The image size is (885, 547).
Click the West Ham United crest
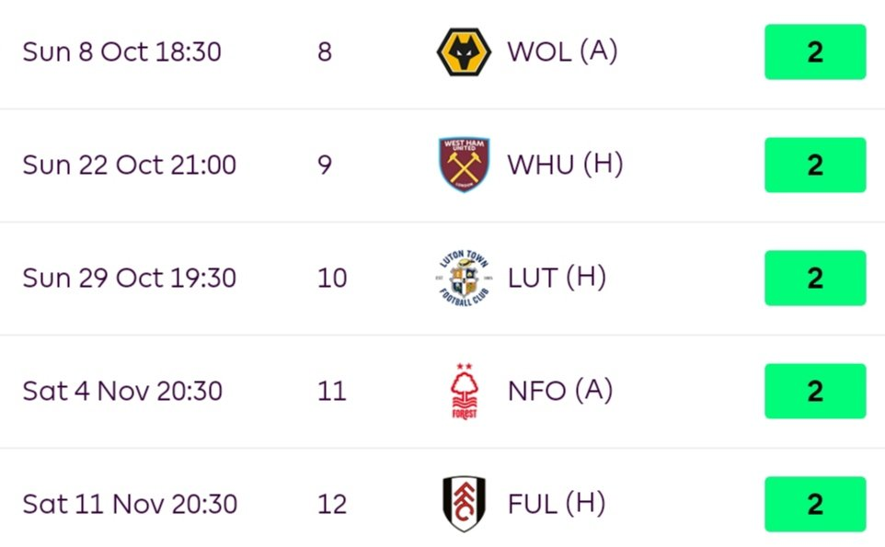pyautogui.click(x=464, y=165)
